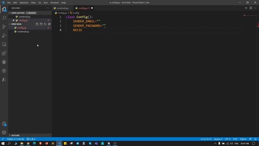Open the Selection menu

24,3
